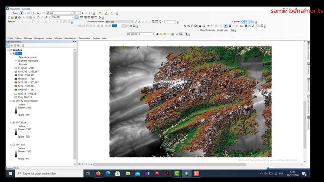The image size is (324, 182).
Task: Click the Fixed Zoom In icon
Action: pyautogui.click(x=200, y=26)
